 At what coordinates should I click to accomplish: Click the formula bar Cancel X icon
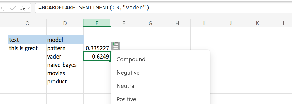point(2,8)
